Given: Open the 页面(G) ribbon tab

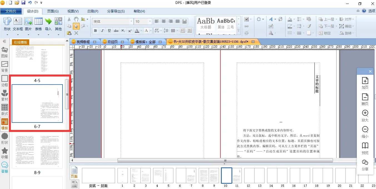Looking at the screenshot, I should pos(53,11).
